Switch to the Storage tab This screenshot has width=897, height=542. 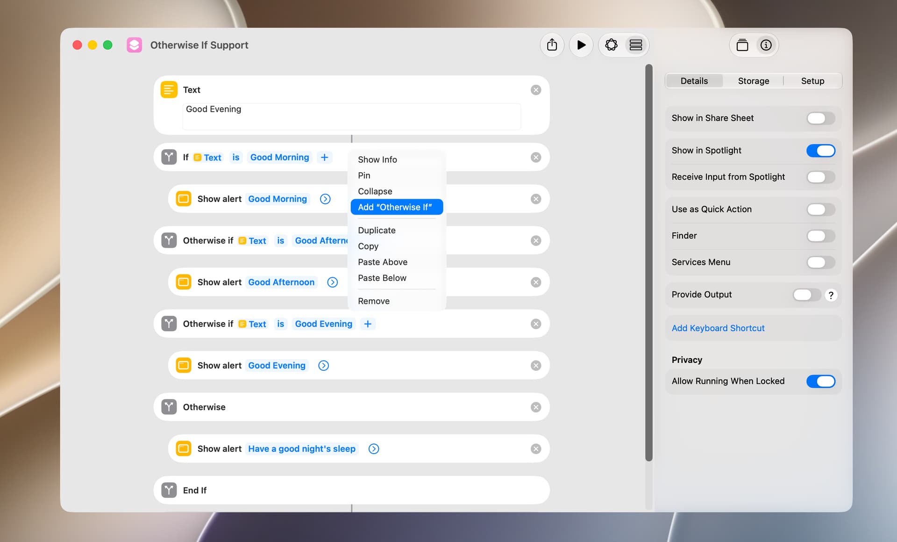(753, 81)
